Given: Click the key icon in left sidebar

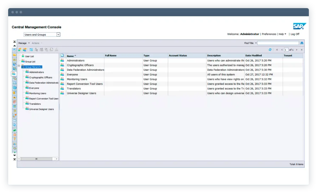Looking at the screenshot, I should (x=15, y=139).
